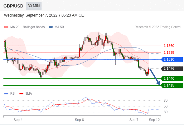
Task: Click the 30 MIN timeframe button
Action: [x=34, y=6]
